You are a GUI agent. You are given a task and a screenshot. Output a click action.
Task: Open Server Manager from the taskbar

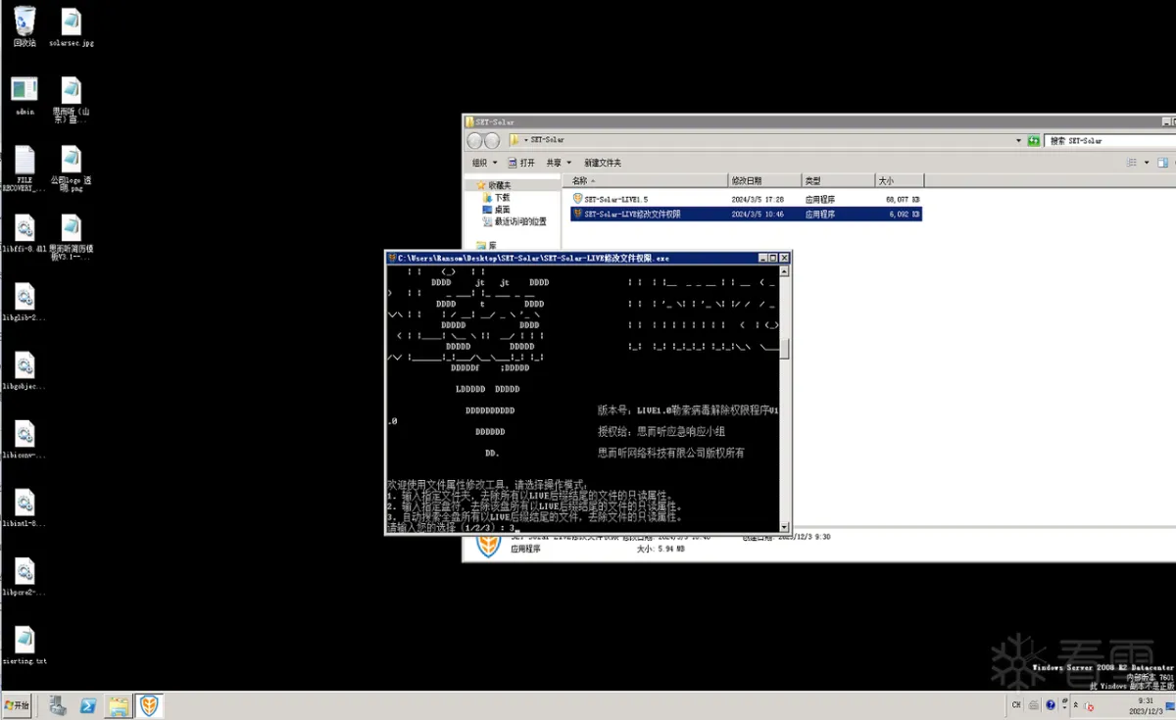coord(58,705)
